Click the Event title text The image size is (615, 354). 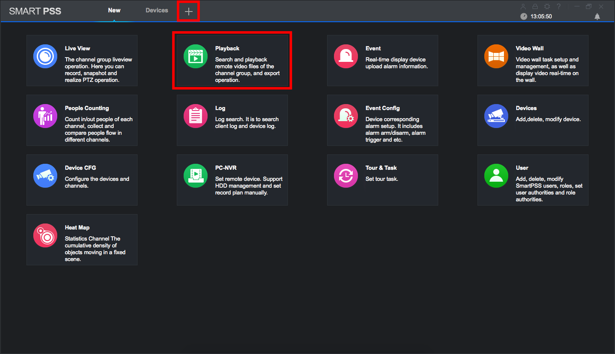(x=373, y=48)
